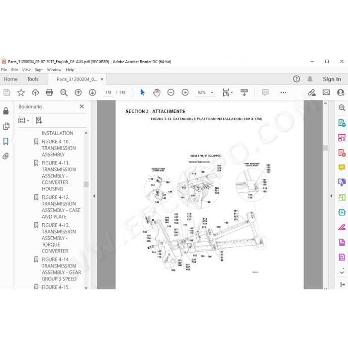Open File menu
The height and width of the screenshot is (348, 348).
(x=4, y=70)
